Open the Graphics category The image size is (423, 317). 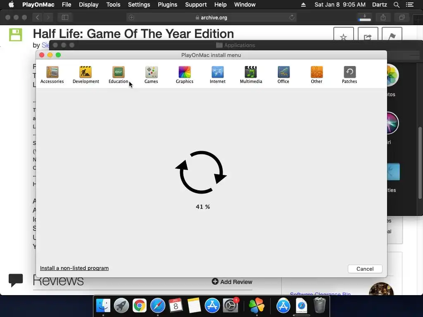pyautogui.click(x=185, y=75)
